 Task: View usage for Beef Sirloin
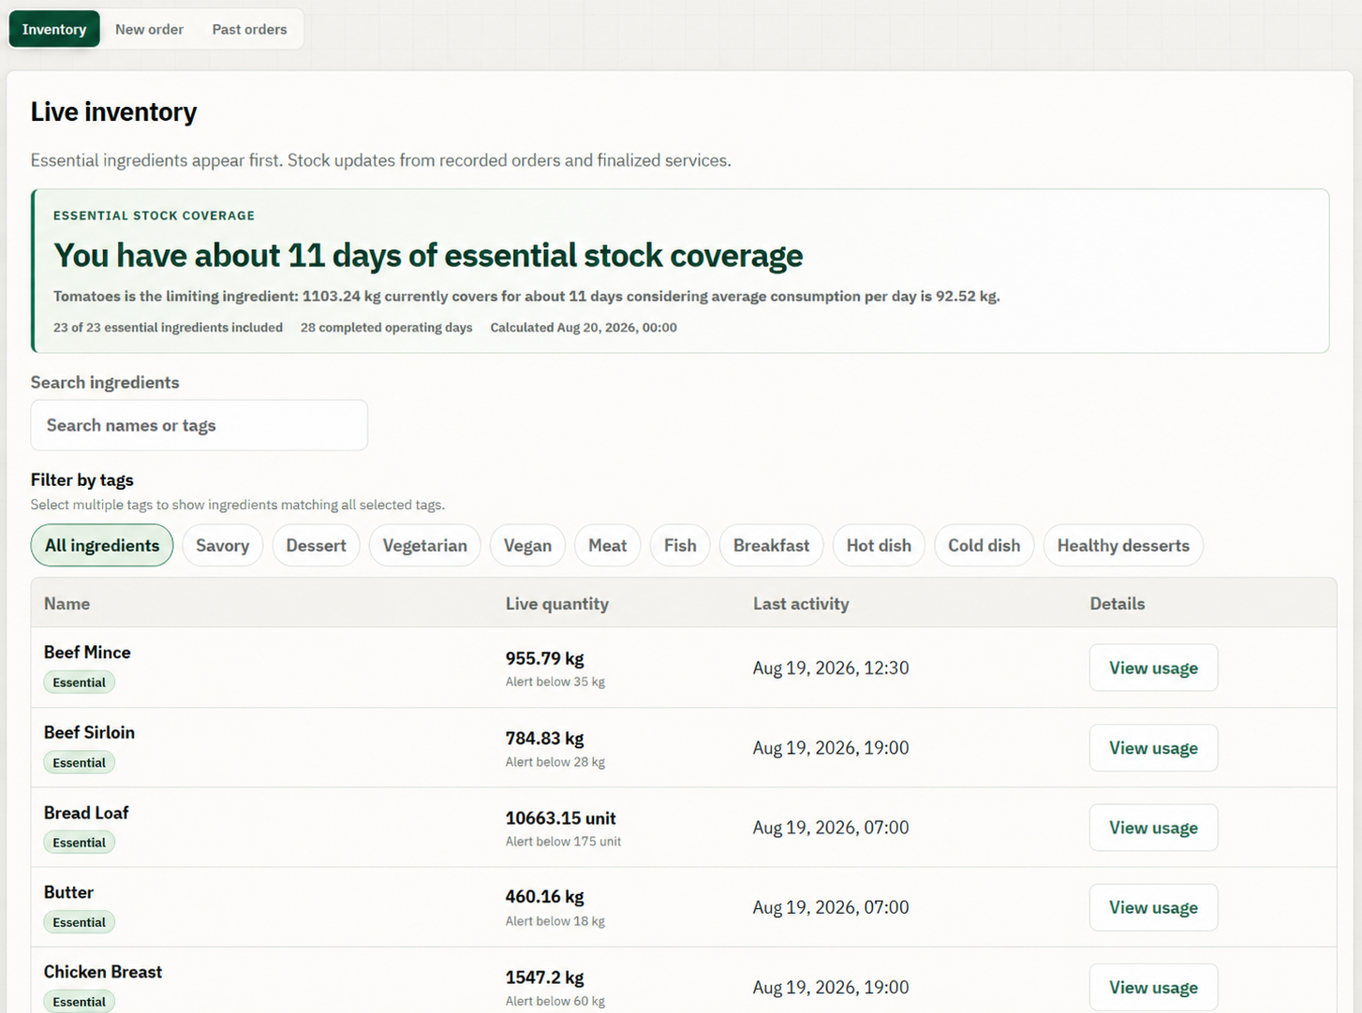pos(1153,748)
